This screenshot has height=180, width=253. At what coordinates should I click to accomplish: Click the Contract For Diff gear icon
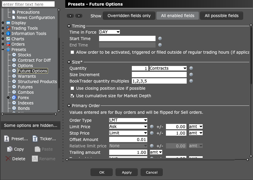14,60
